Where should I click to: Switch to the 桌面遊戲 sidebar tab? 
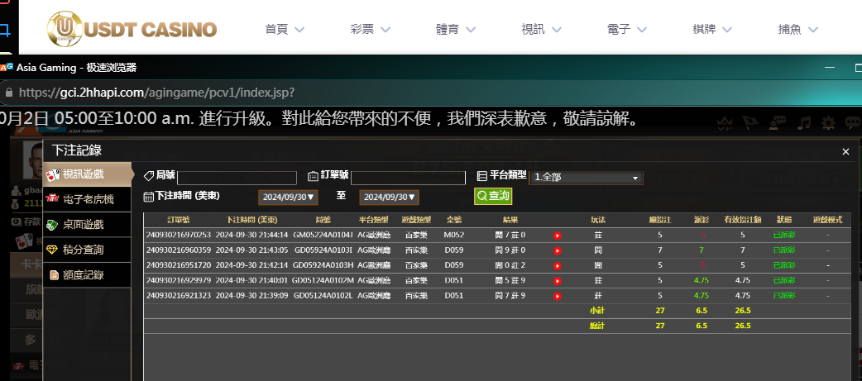click(x=89, y=225)
